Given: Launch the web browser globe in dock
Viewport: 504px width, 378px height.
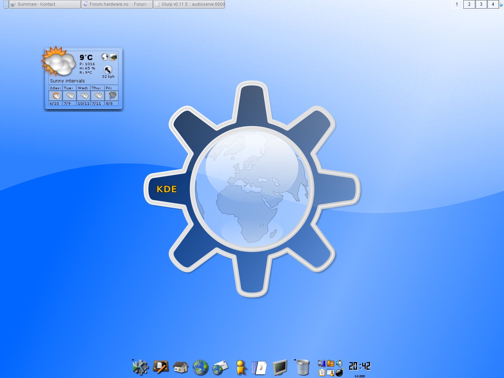Looking at the screenshot, I should click(201, 368).
